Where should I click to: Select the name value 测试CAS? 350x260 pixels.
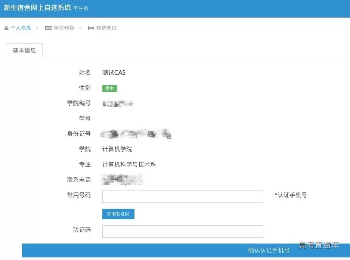click(114, 72)
